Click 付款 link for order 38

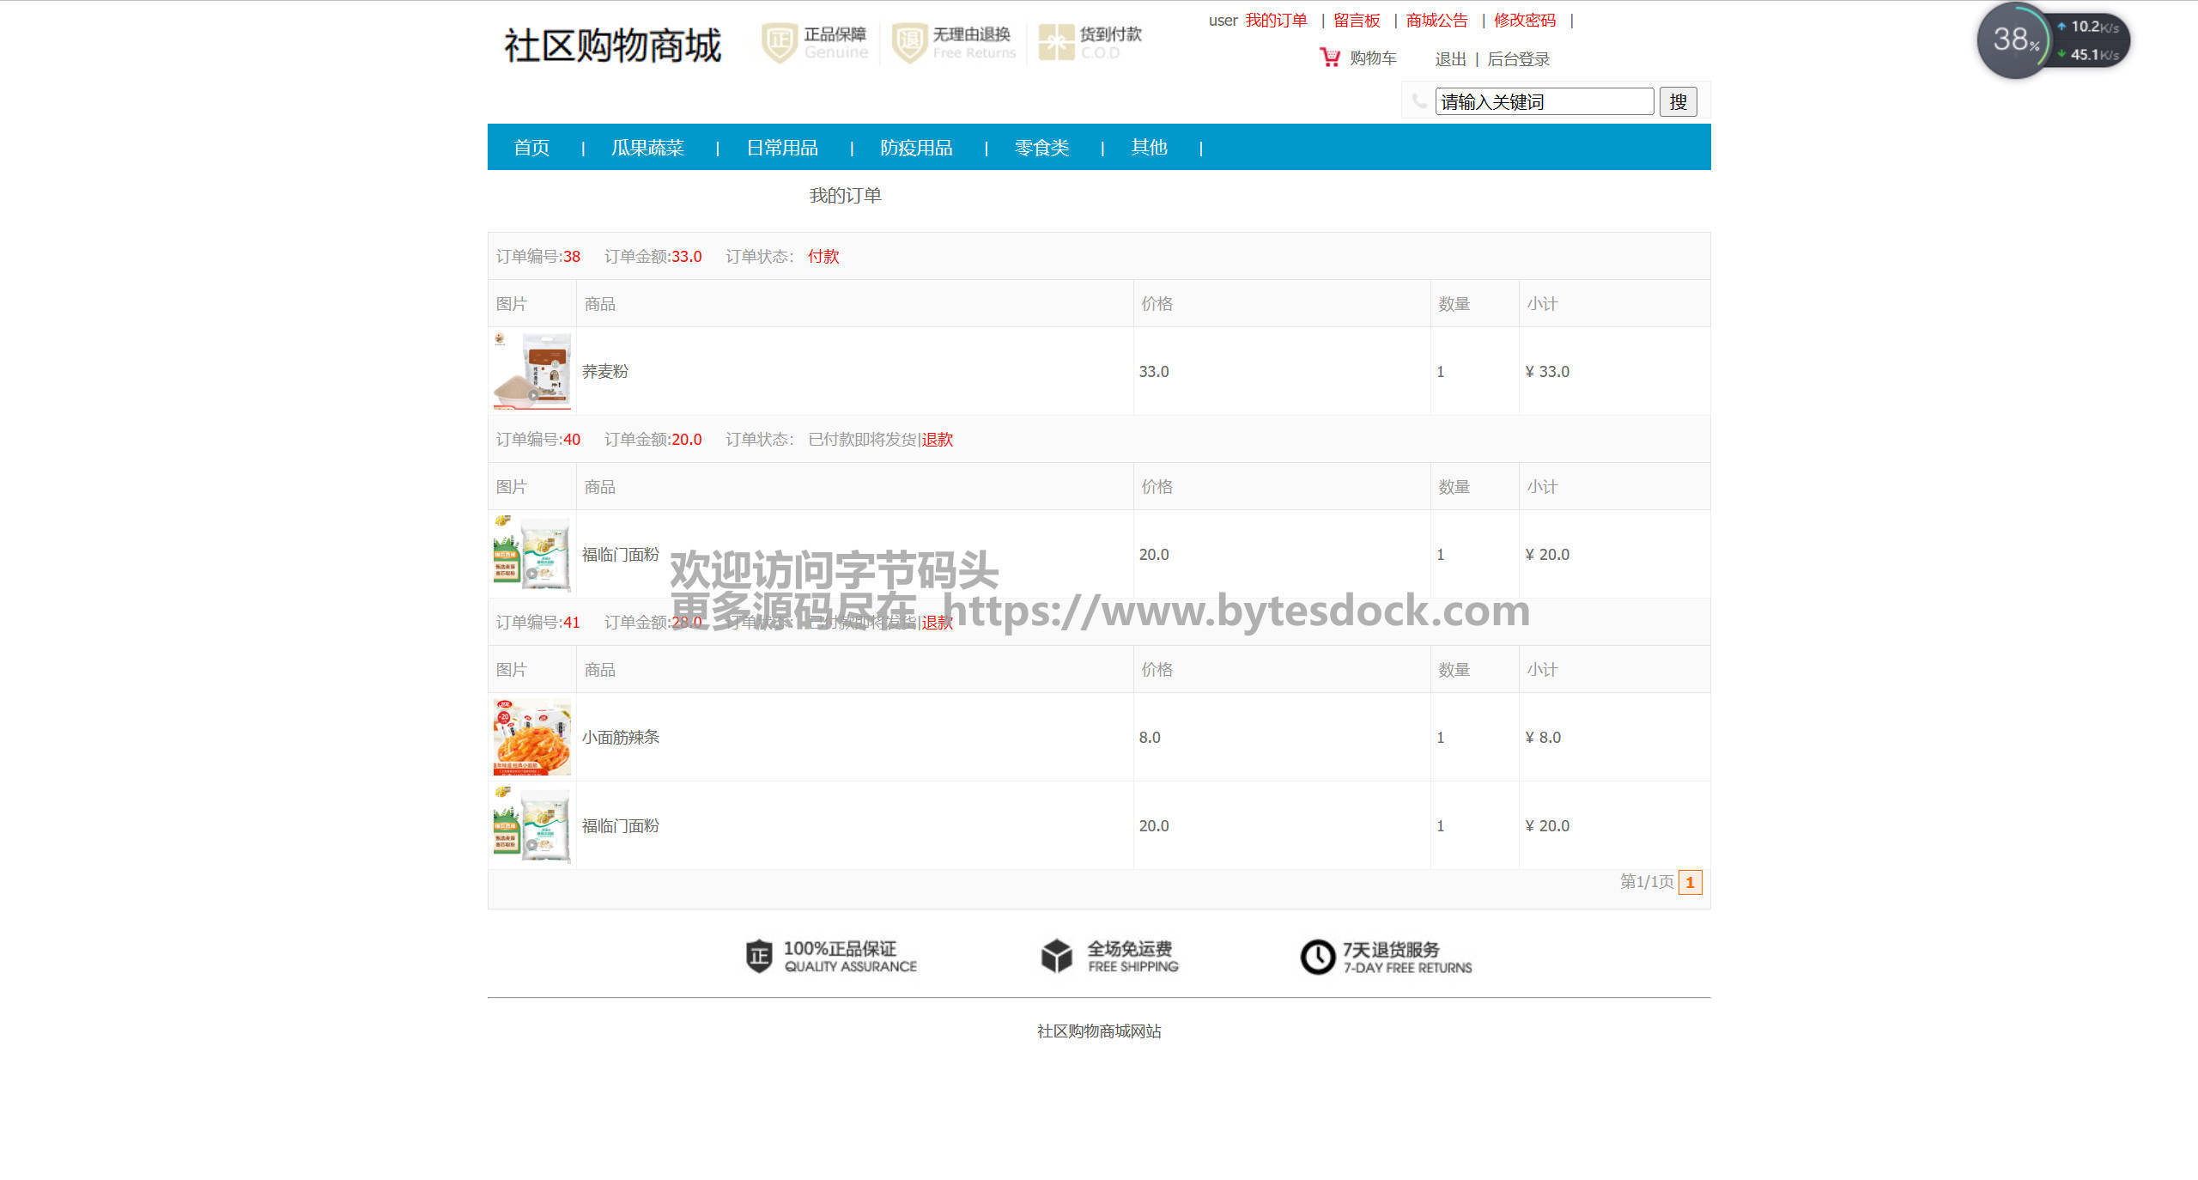[823, 257]
